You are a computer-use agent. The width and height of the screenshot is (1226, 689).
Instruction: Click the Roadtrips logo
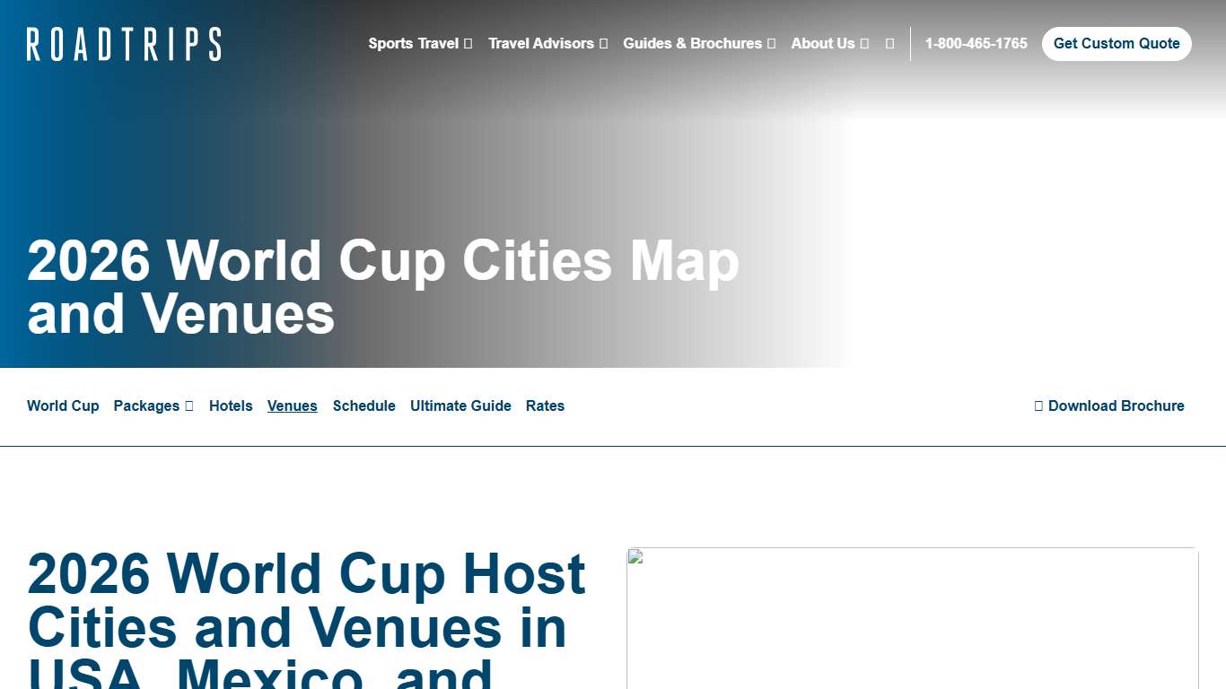[123, 43]
